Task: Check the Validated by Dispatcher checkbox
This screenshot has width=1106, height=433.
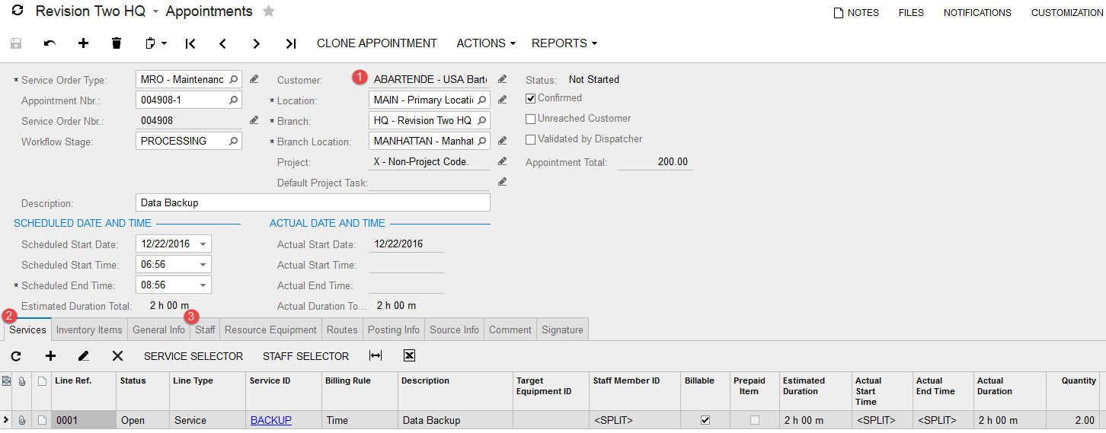Action: 531,139
